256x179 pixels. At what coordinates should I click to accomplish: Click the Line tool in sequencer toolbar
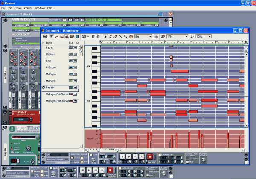tap(120, 37)
